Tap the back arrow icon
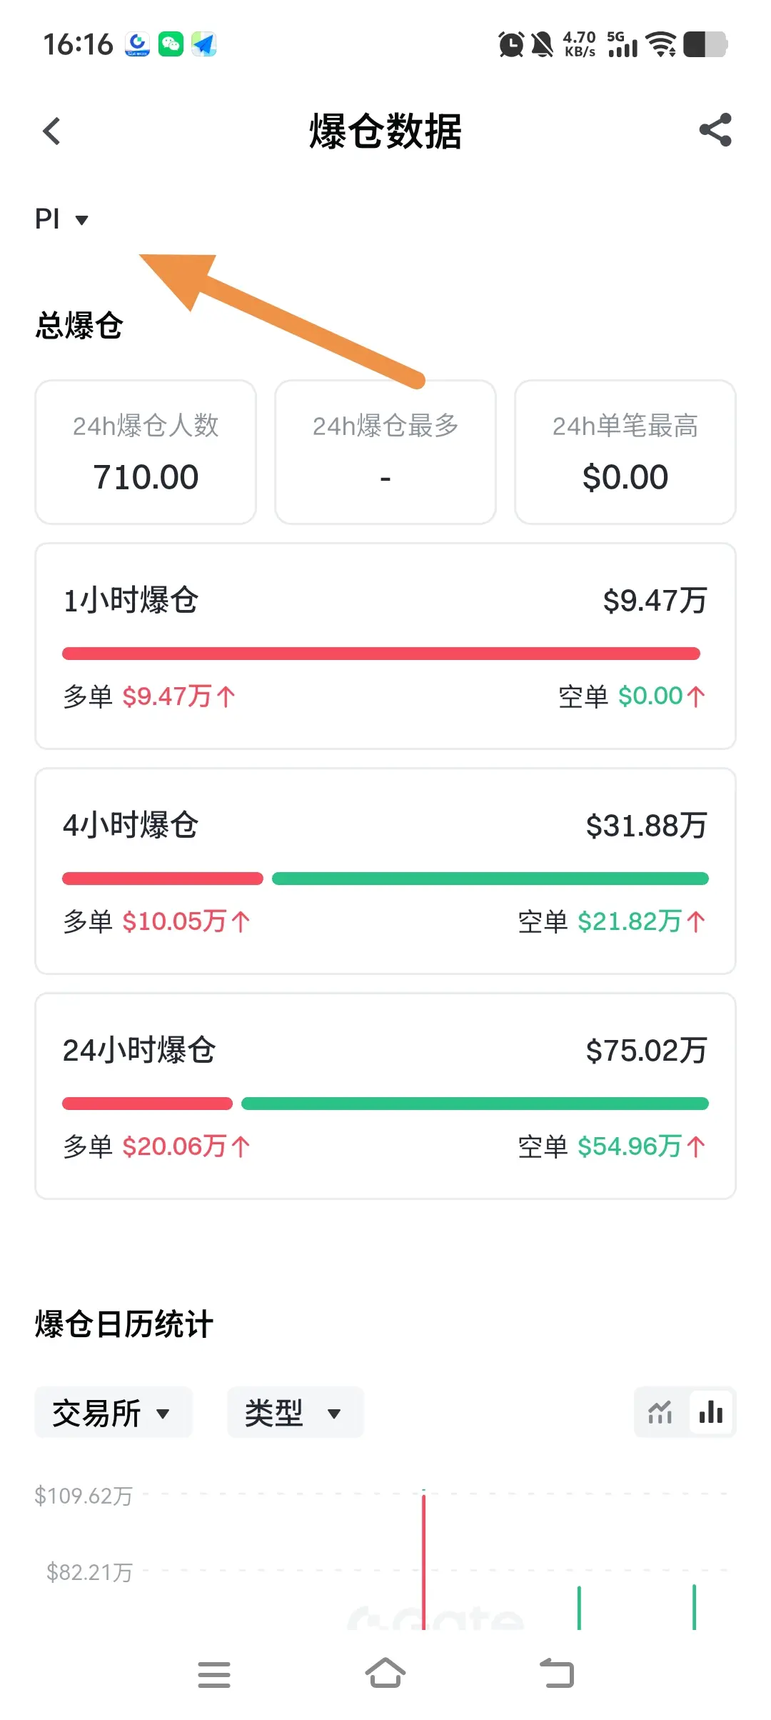Image resolution: width=771 pixels, height=1720 pixels. (x=51, y=131)
